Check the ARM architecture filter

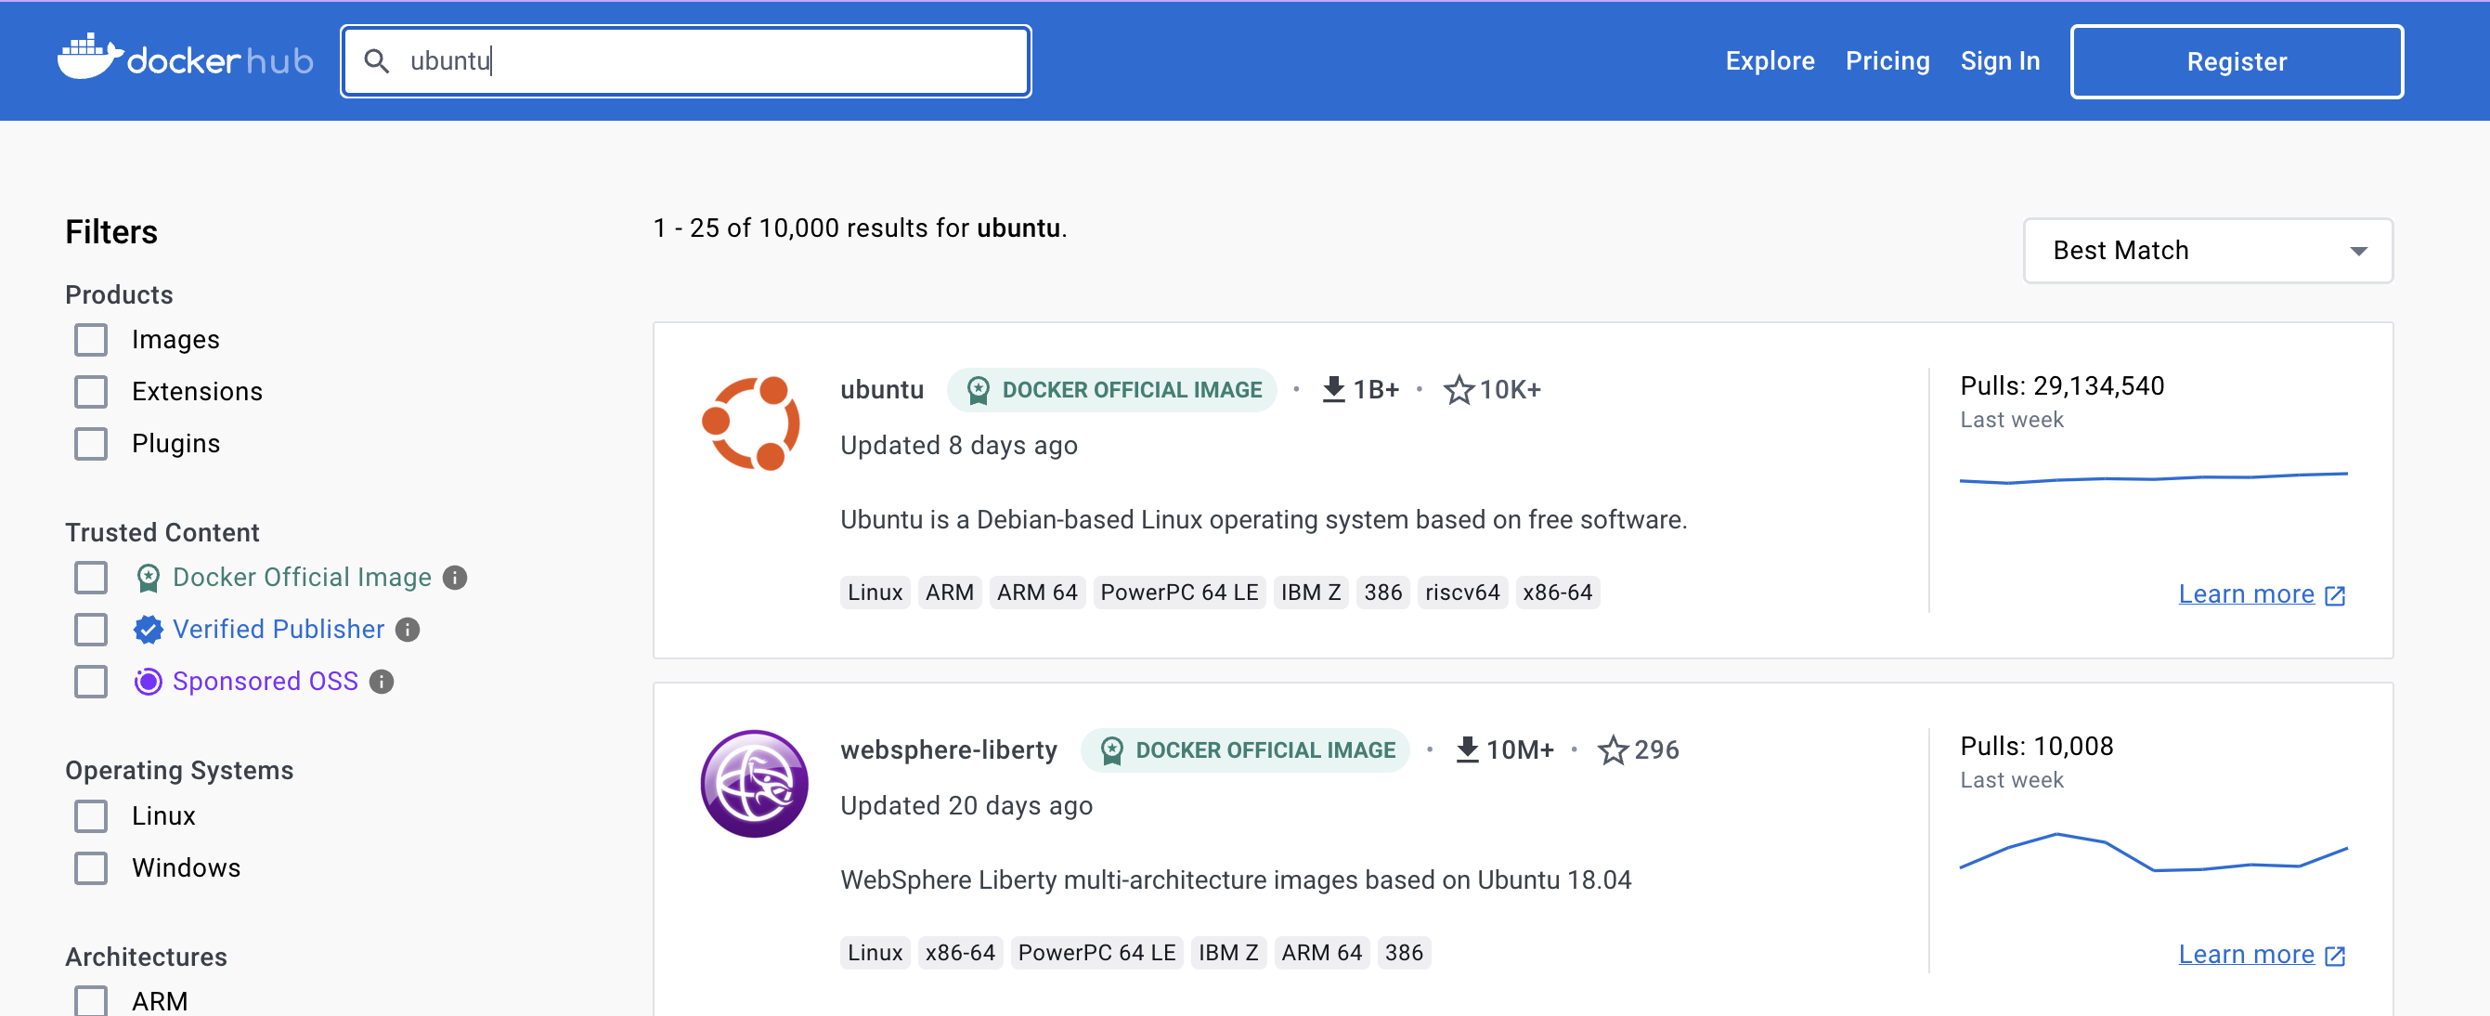coord(90,1000)
